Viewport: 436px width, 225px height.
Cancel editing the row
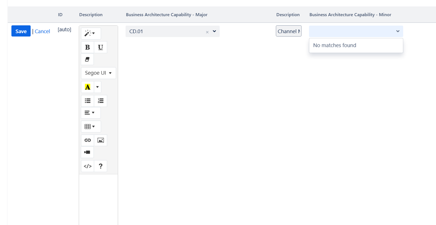(x=42, y=31)
